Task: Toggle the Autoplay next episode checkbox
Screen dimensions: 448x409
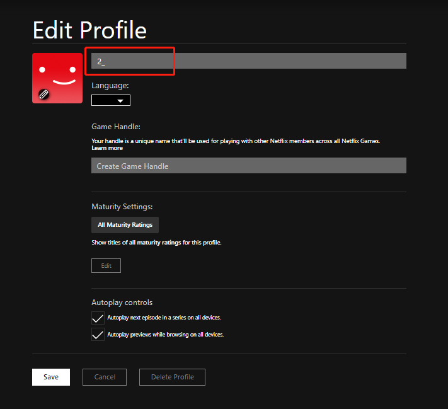Action: tap(98, 318)
